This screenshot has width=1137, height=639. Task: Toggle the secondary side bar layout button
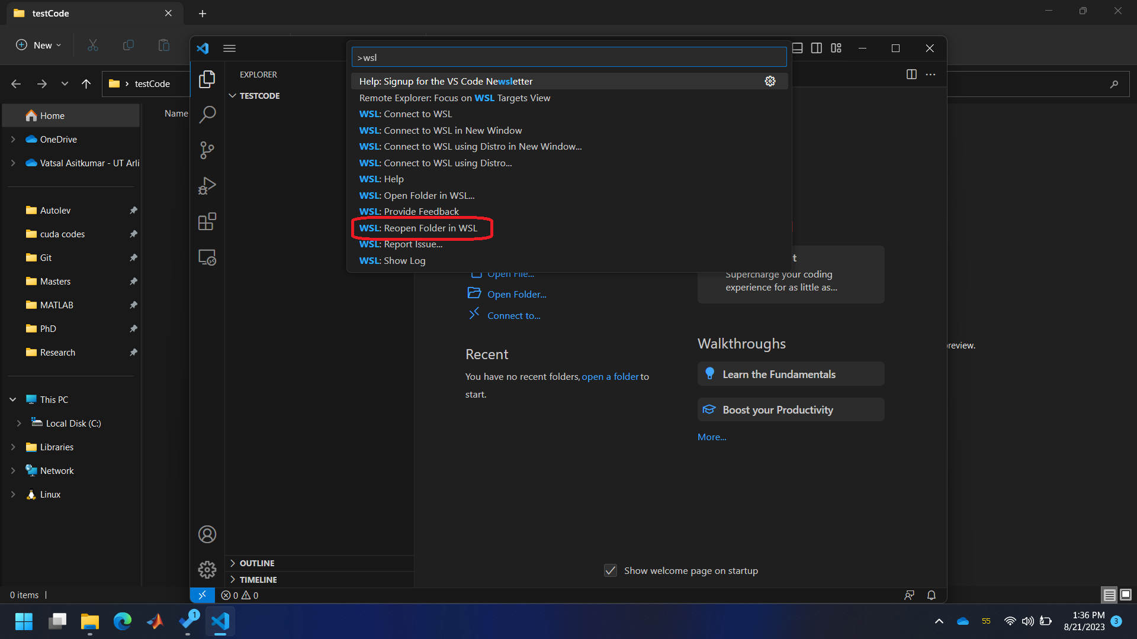(x=817, y=48)
